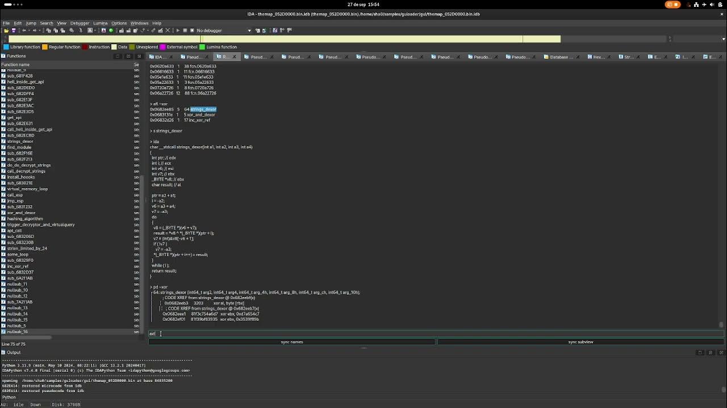The height and width of the screenshot is (408, 727).
Task: Click the green circle toolbar icon
Action: click(x=111, y=30)
